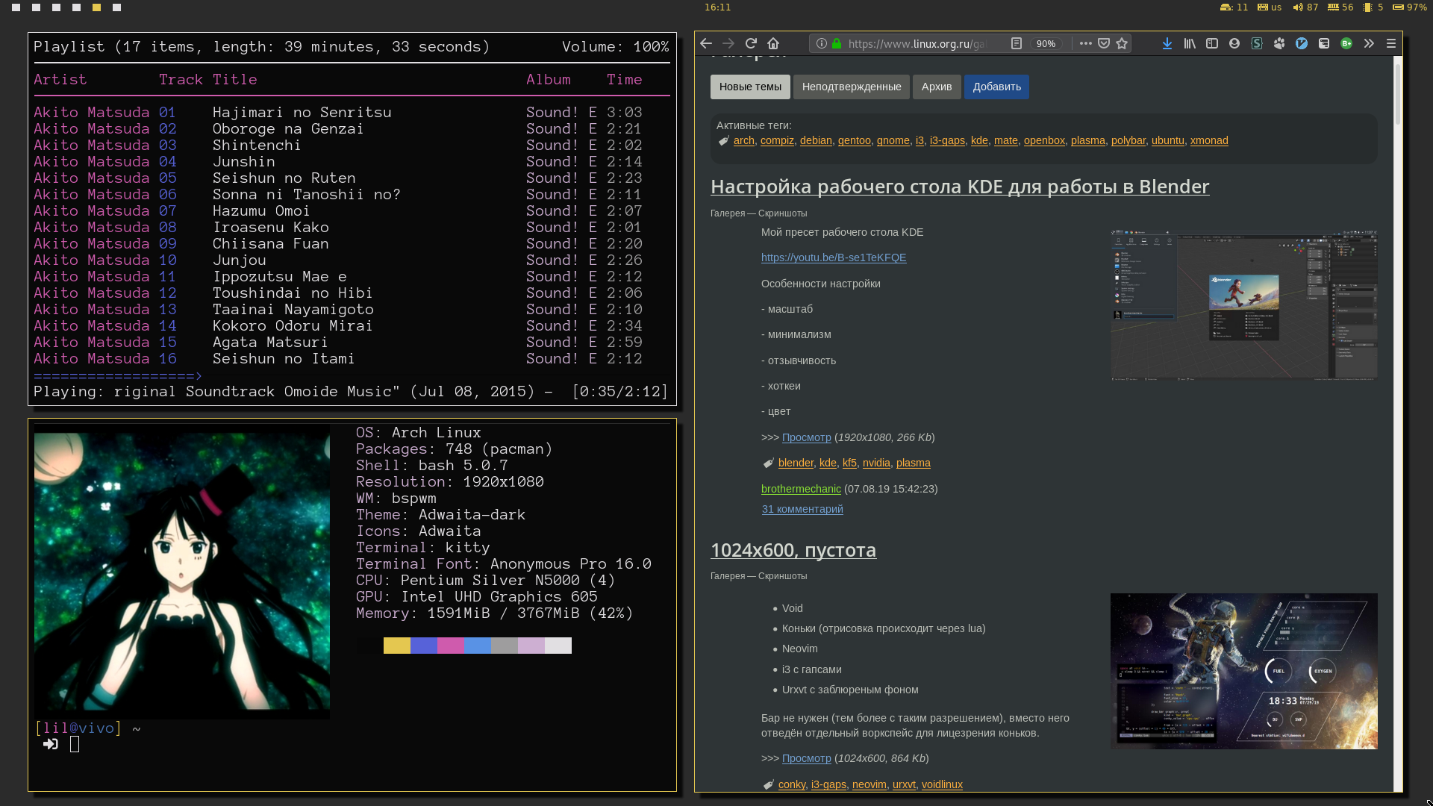
Task: Filter by the compiz tag
Action: pos(777,140)
